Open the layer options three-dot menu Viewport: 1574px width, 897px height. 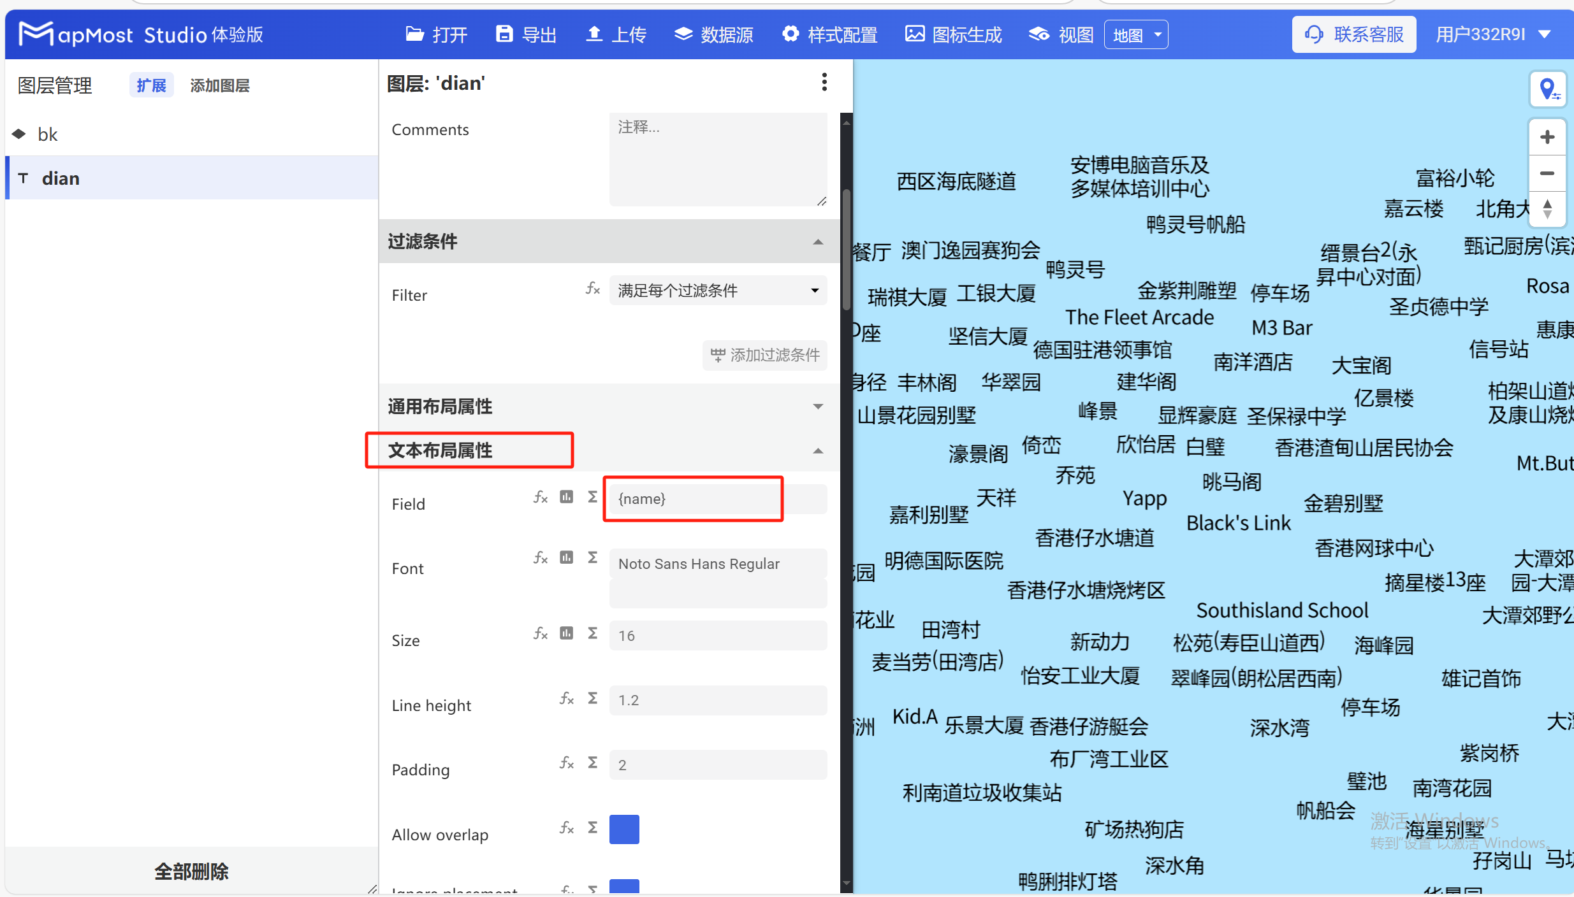[824, 82]
